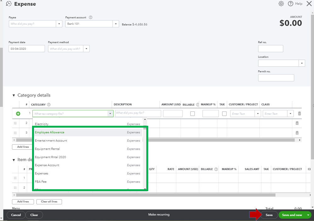Click the category list scroll-up arrow
The width and height of the screenshot is (314, 221).
[145, 119]
